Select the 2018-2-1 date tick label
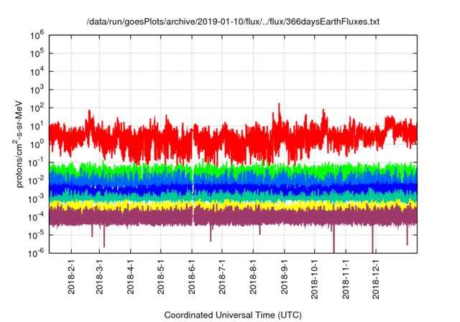 70,279
